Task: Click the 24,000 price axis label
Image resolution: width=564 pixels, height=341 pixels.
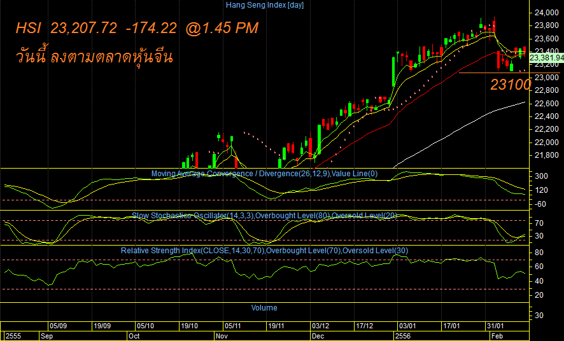Action: point(547,13)
